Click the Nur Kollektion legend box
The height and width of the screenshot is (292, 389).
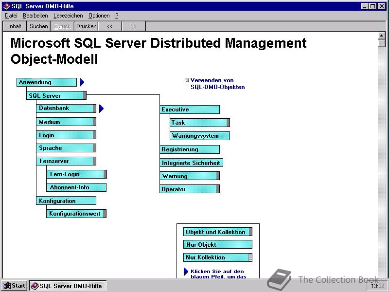(x=218, y=257)
